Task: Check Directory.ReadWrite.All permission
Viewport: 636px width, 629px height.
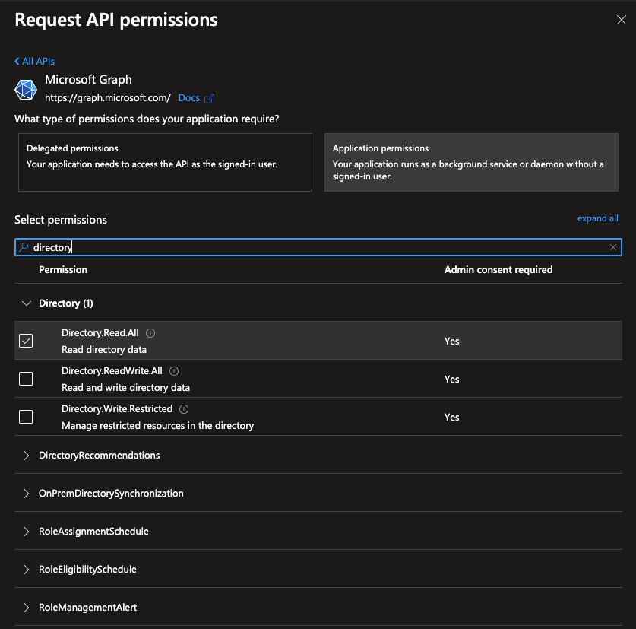Action: coord(26,379)
